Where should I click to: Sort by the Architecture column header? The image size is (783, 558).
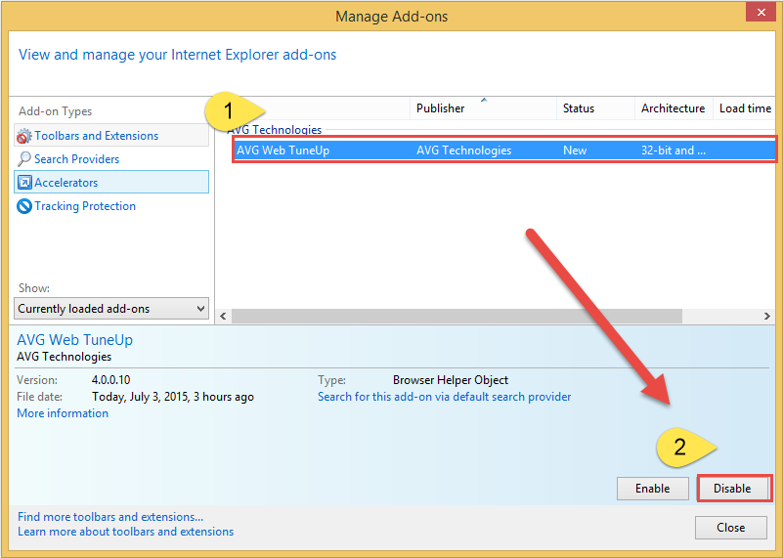(x=674, y=108)
